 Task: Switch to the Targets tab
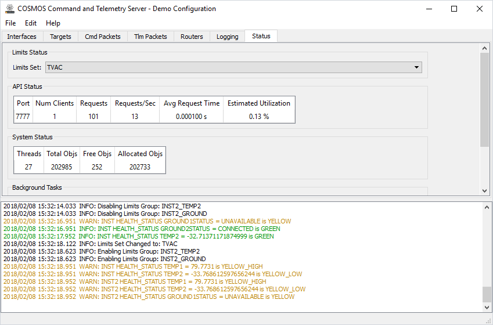(60, 37)
